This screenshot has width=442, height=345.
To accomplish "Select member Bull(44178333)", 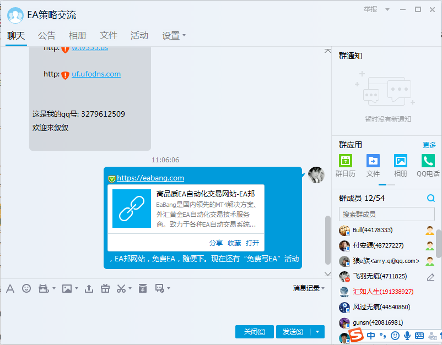I will tap(386, 230).
